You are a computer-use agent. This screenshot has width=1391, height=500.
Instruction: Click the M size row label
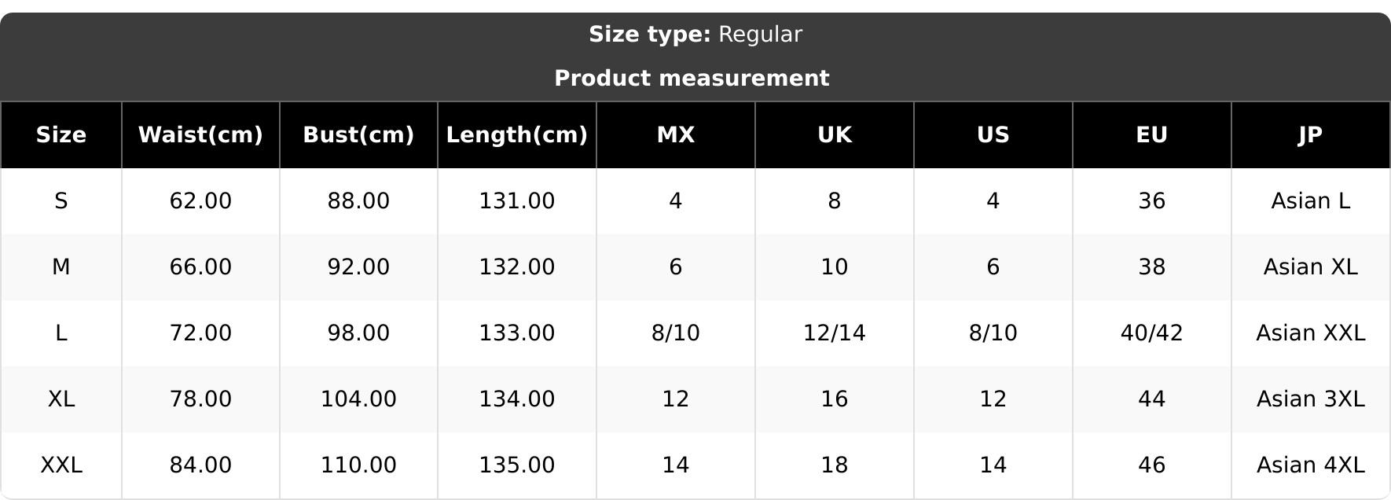coord(61,267)
